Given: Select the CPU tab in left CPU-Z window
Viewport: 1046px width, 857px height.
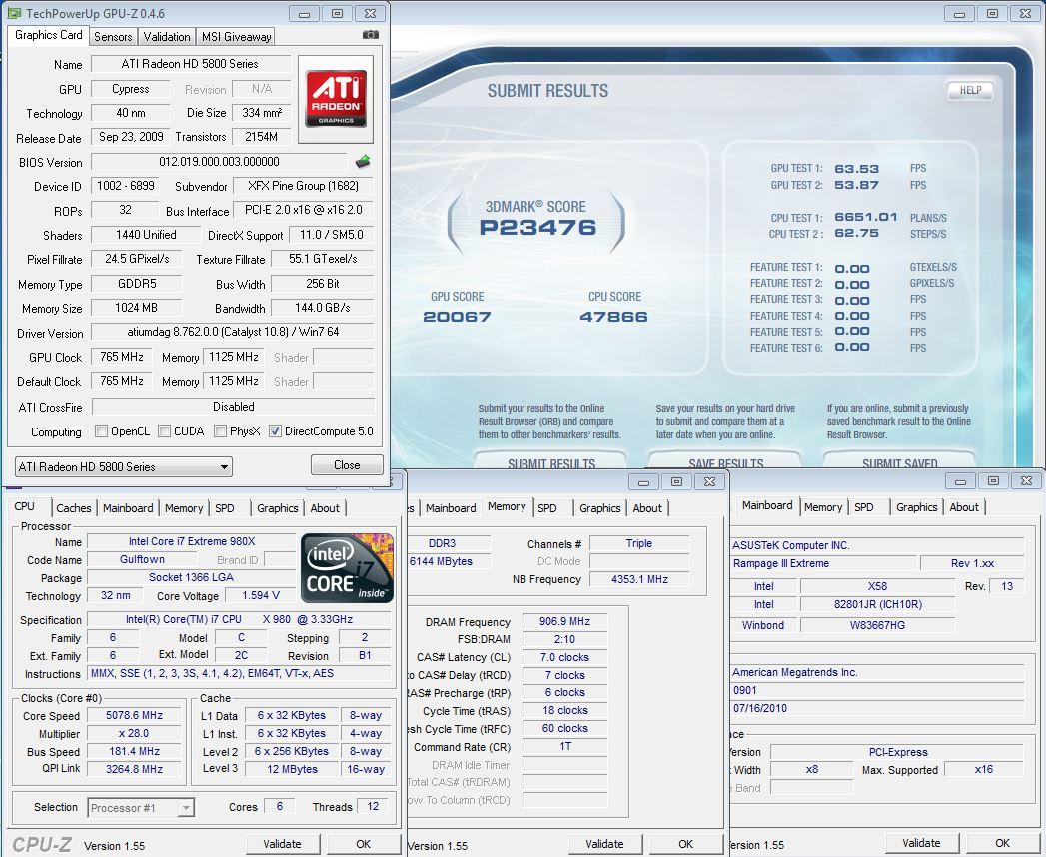Looking at the screenshot, I should click(25, 506).
